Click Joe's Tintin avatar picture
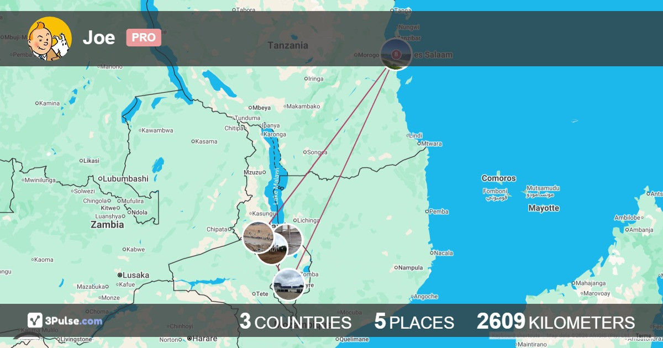This screenshot has width=663, height=348. [x=50, y=39]
